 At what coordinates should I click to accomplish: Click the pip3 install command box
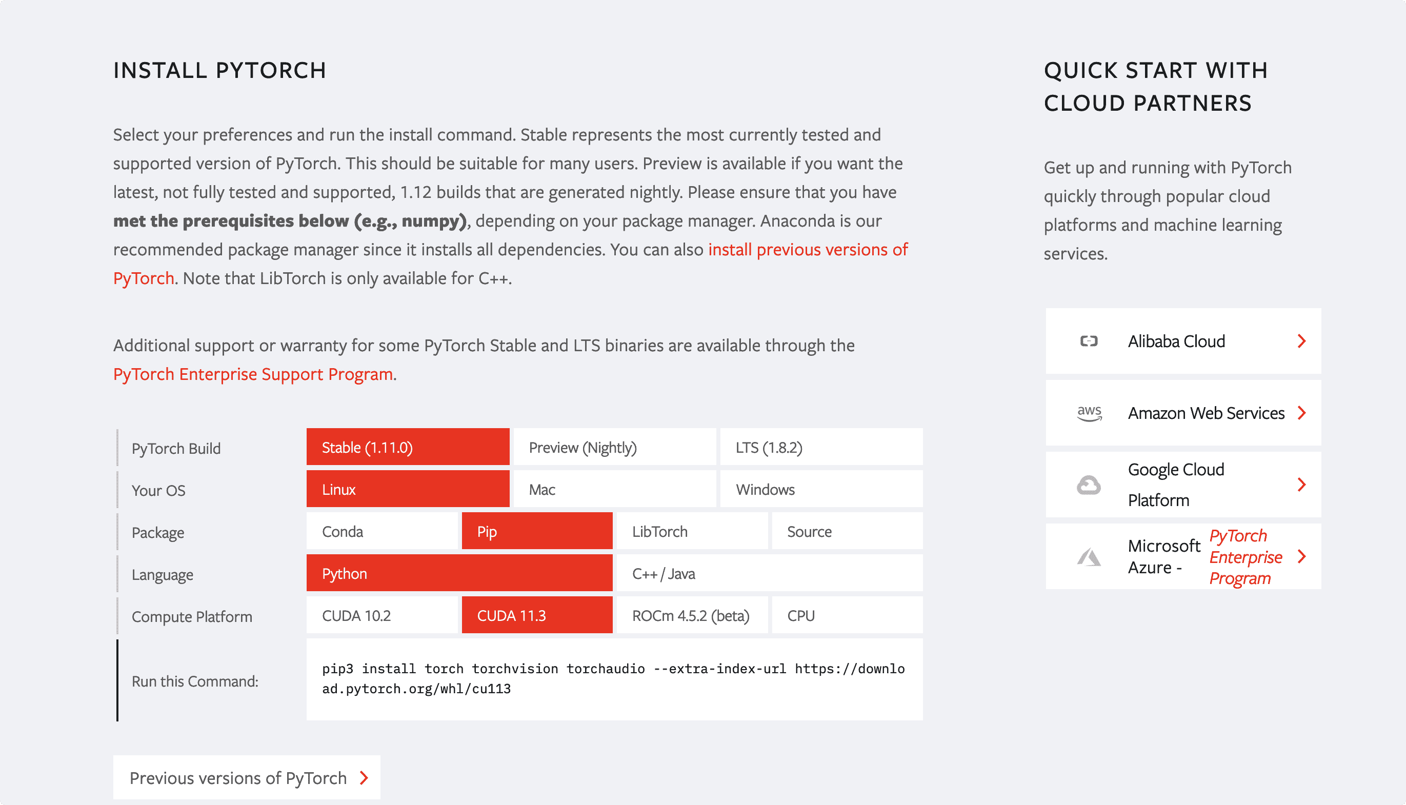pos(614,679)
